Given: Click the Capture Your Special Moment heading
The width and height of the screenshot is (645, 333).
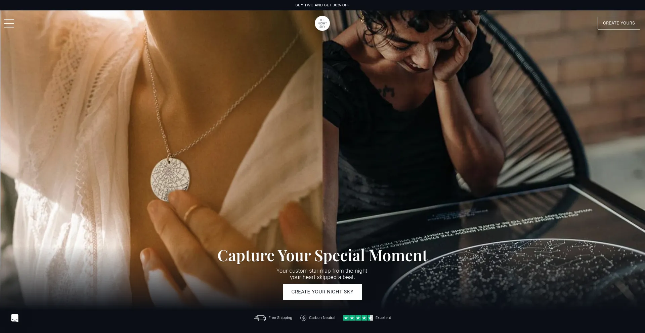Looking at the screenshot, I should 322,256.
